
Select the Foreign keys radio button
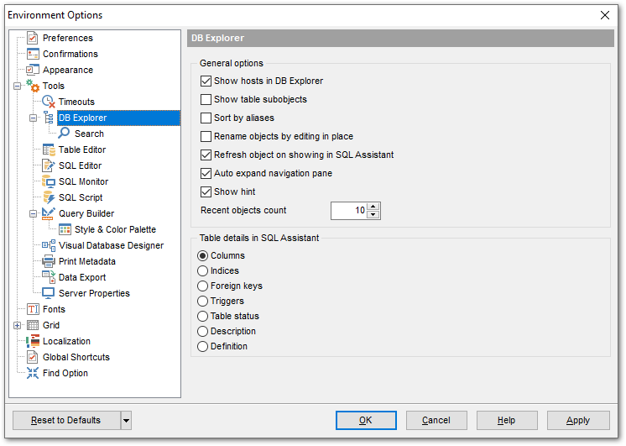click(202, 286)
